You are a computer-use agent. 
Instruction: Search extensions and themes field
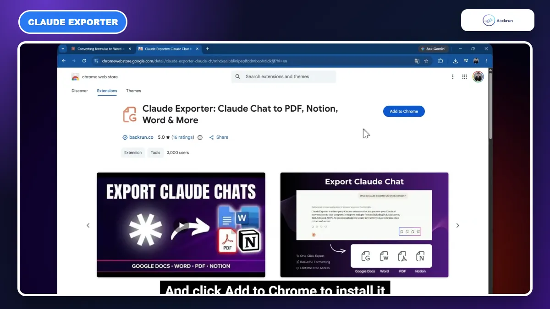coord(284,76)
